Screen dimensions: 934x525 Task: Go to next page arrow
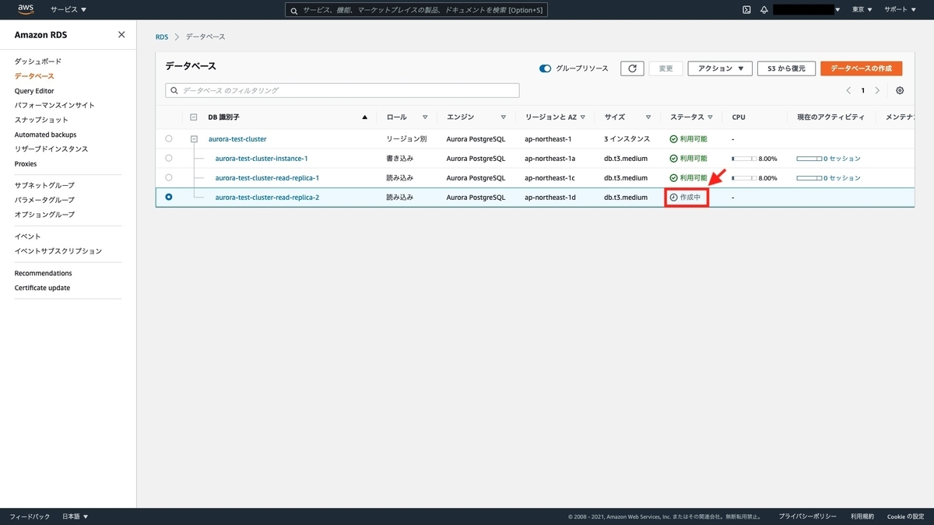pos(877,90)
